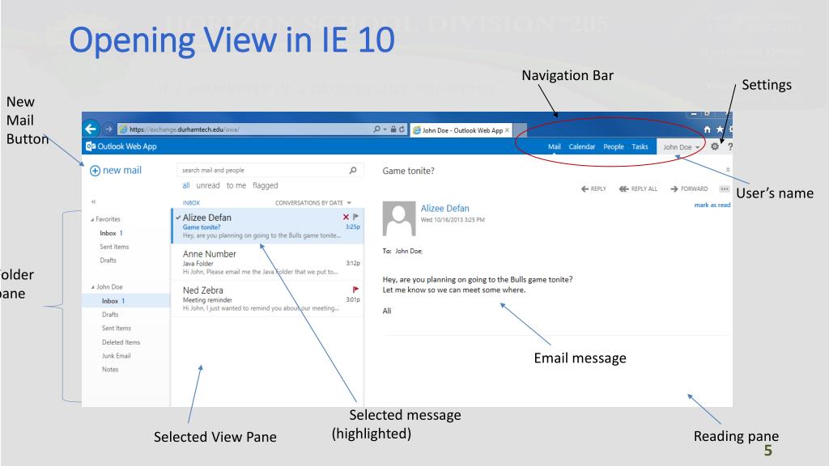The image size is (829, 466).
Task: Compose a new mail message
Action: [116, 170]
